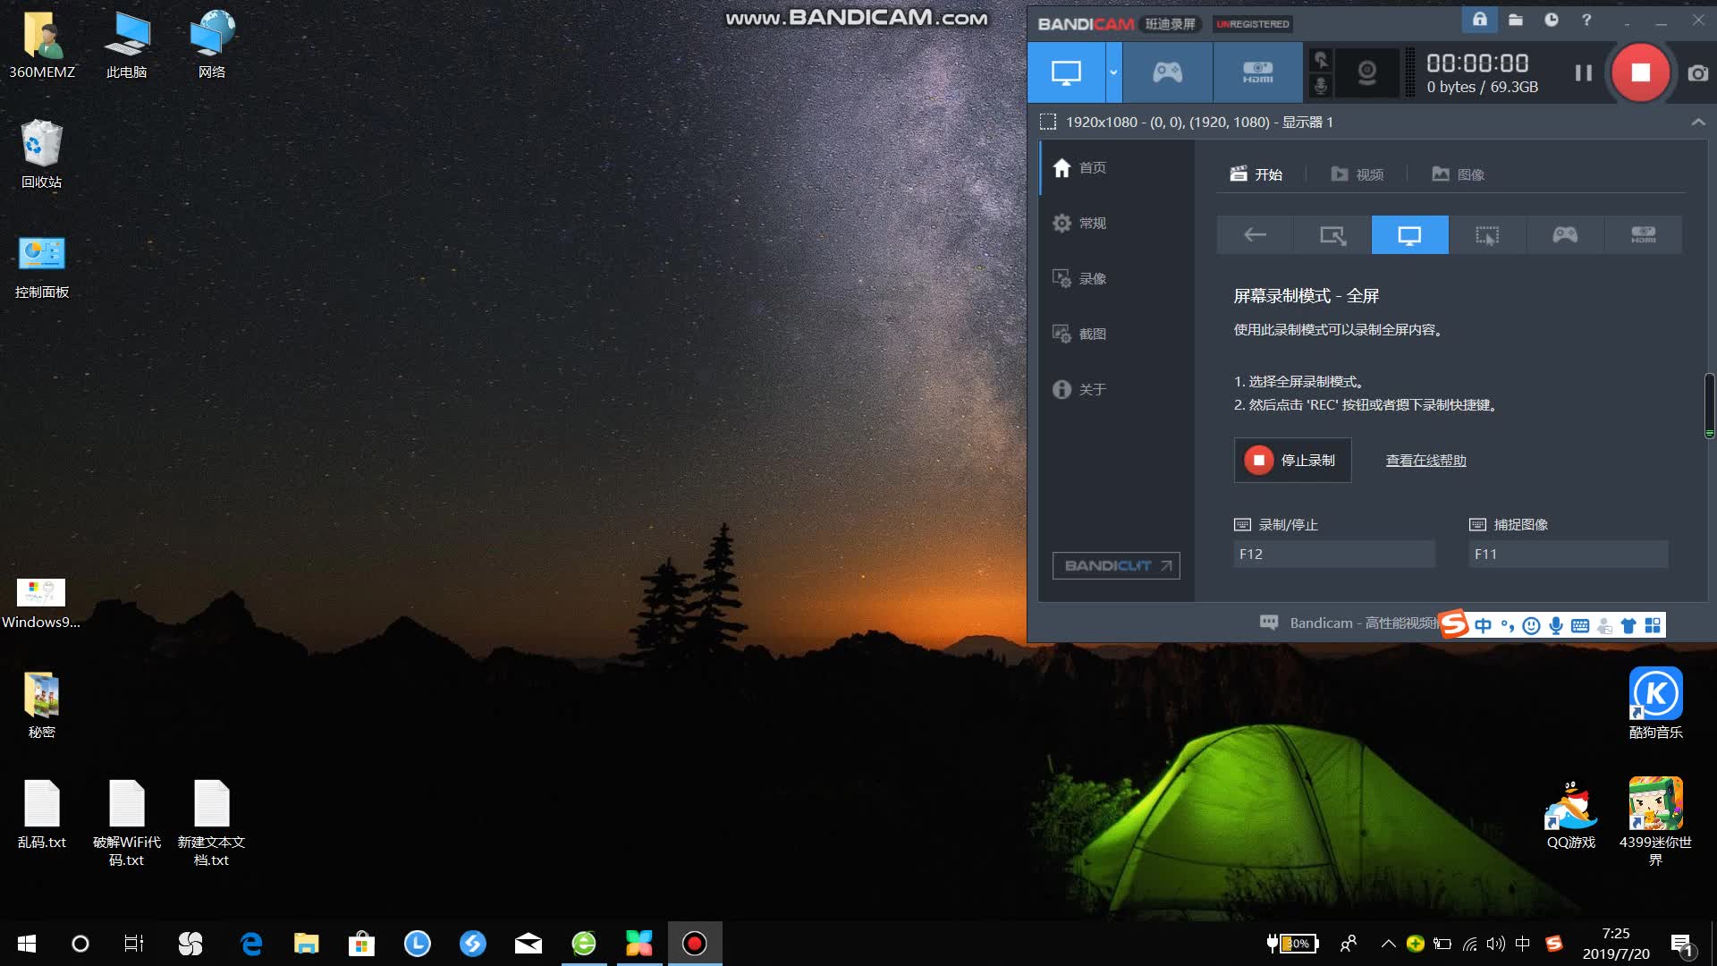The image size is (1717, 966).
Task: Switch to game recording mode
Action: point(1167,72)
